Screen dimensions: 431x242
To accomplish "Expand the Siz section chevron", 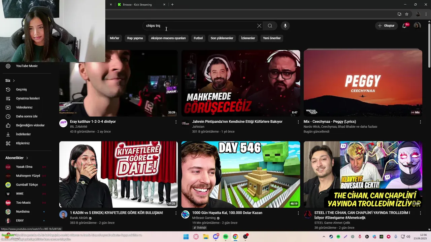I will 14,81.
